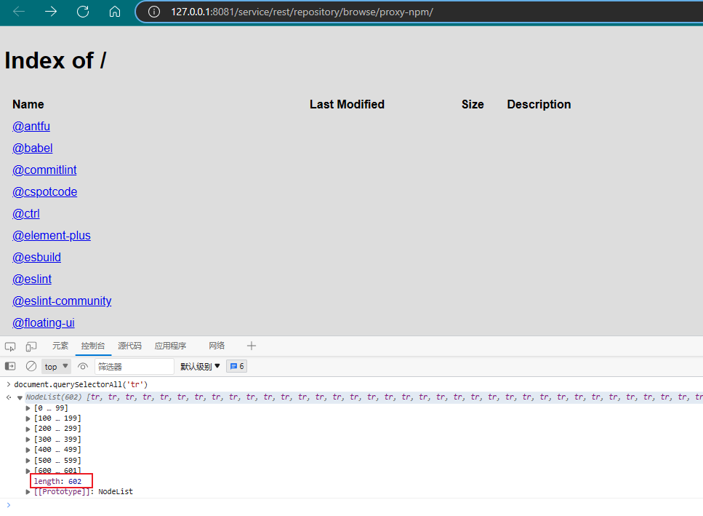Toggle device emulation icon in DevTools
703x516 pixels.
point(31,346)
